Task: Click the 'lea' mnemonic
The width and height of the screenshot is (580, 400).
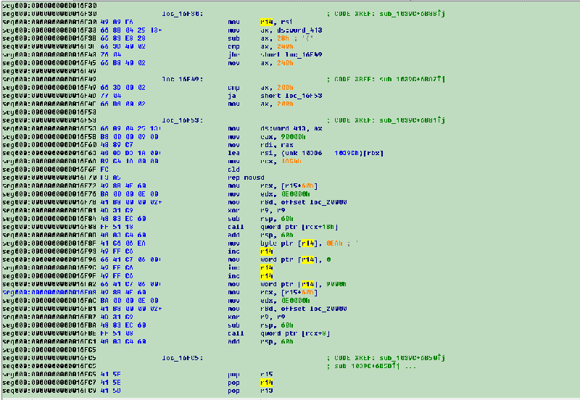Action: tap(233, 153)
